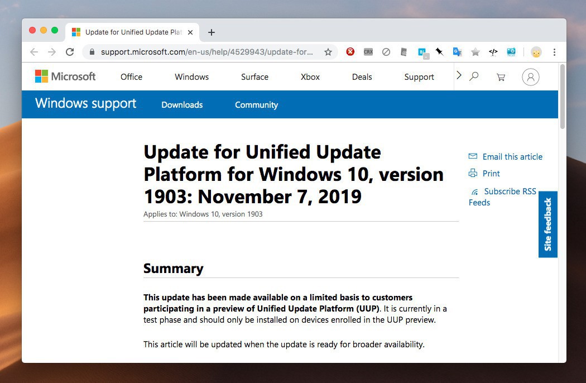Click the page vertical scrollbar thumb
586x383 pixels.
pyautogui.click(x=563, y=97)
